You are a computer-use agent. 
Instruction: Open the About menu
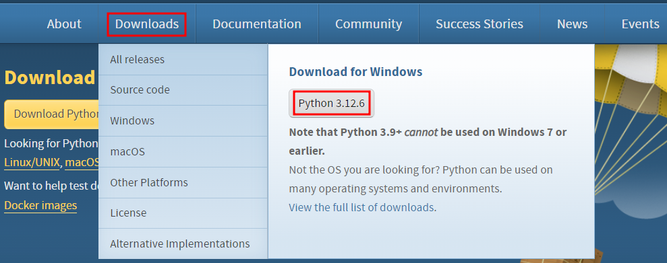point(64,24)
